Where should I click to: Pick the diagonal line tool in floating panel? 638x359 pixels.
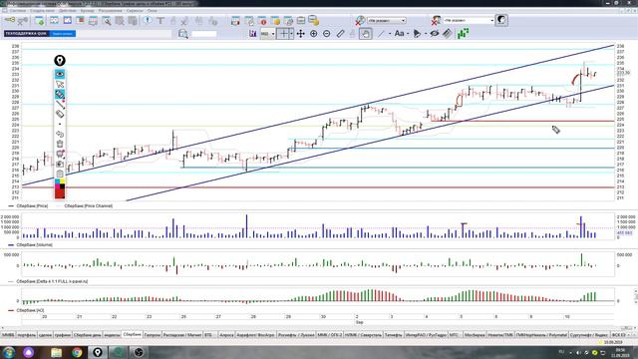tap(60, 104)
